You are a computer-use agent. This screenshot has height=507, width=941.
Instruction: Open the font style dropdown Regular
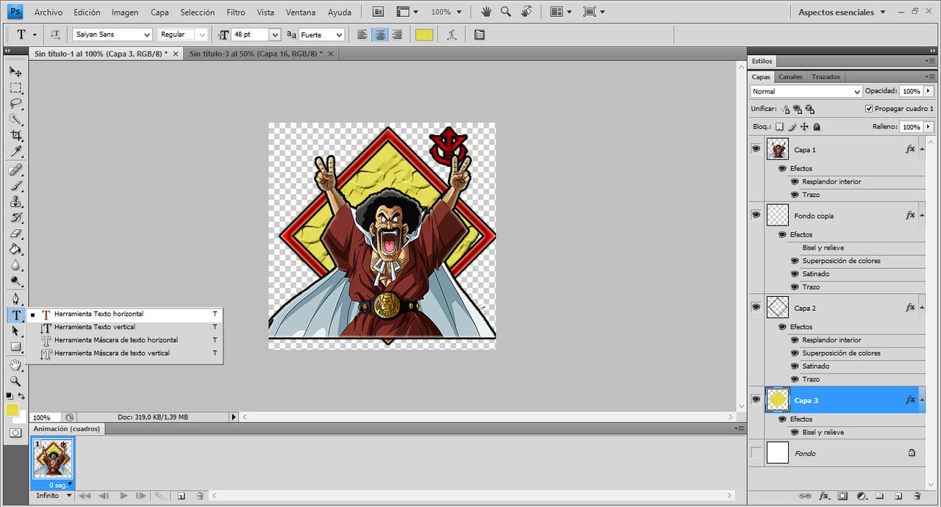[202, 35]
